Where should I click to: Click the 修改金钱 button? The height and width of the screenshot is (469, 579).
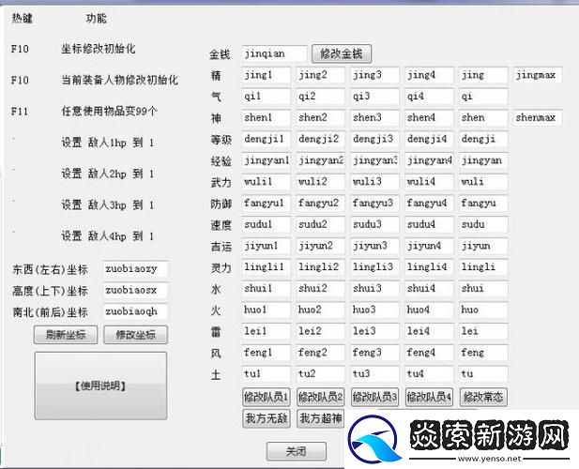tap(342, 53)
